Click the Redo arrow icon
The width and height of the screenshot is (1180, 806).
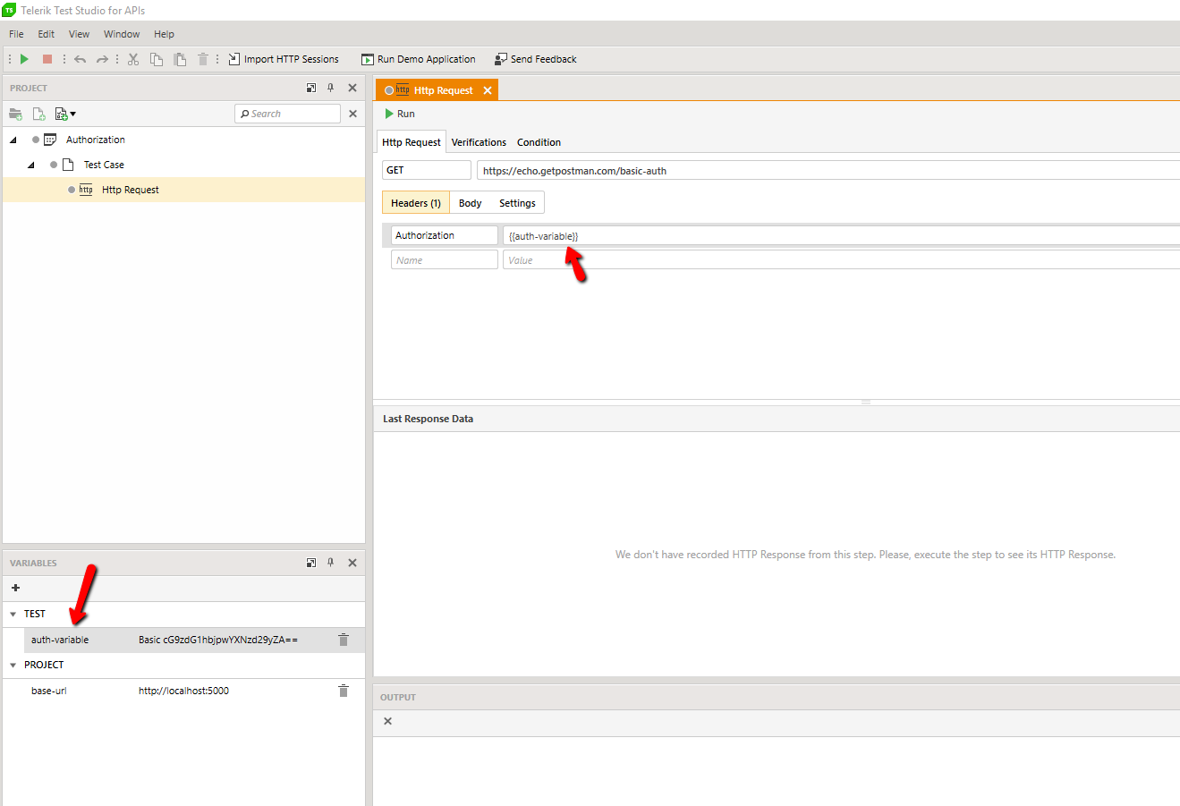pos(102,59)
